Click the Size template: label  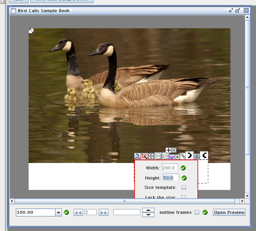[160, 188]
